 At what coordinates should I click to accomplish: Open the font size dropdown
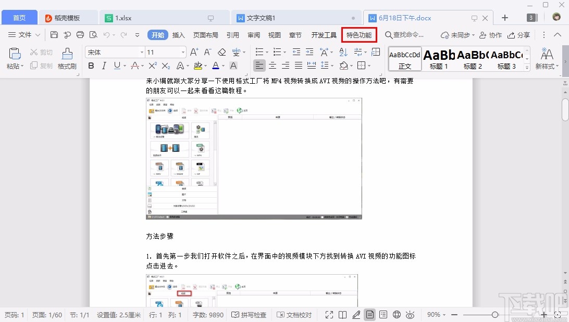[183, 51]
